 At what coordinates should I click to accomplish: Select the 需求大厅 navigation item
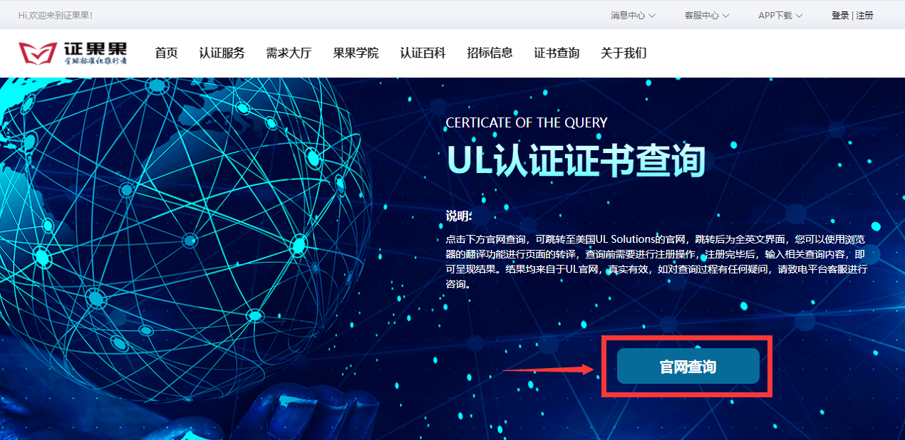[289, 53]
